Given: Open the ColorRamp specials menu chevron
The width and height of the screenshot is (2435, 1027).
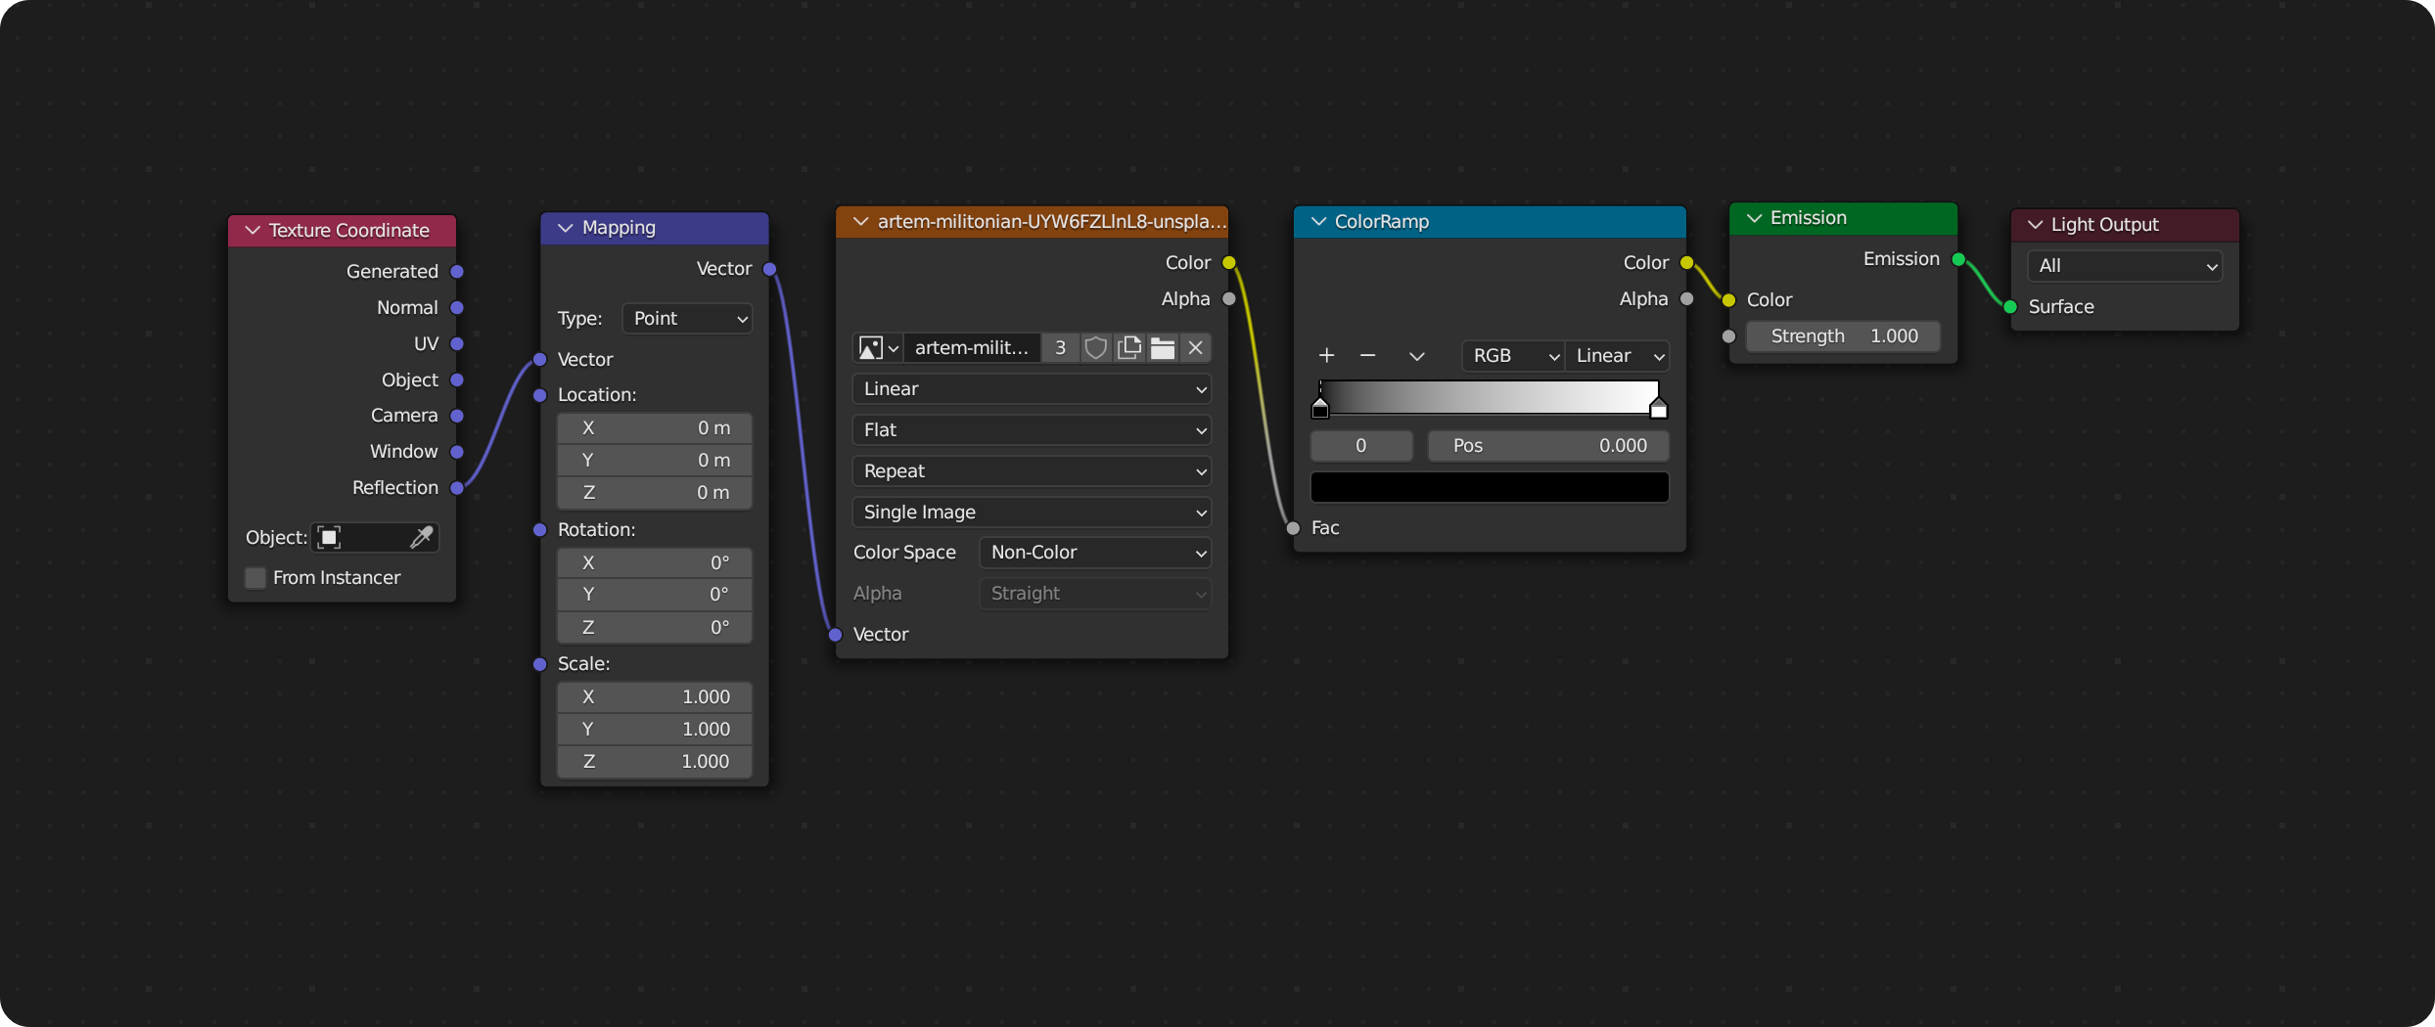Looking at the screenshot, I should [1416, 356].
